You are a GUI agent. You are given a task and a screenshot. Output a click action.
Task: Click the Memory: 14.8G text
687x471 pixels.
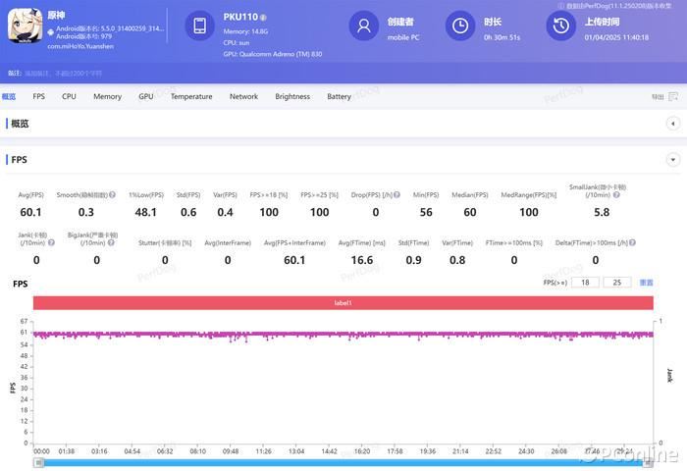click(245, 31)
